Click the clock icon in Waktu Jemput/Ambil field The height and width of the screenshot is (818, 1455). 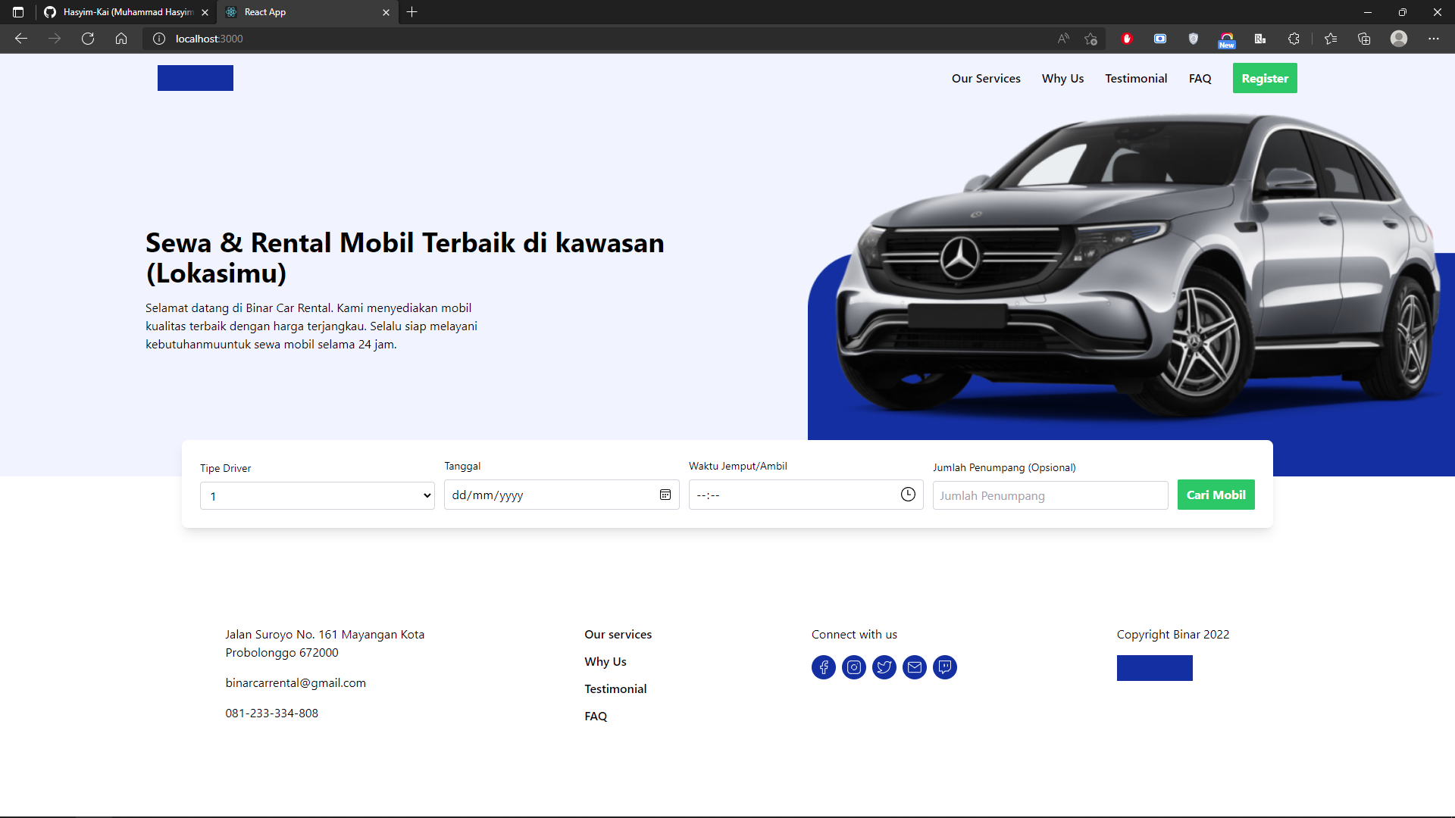(907, 495)
